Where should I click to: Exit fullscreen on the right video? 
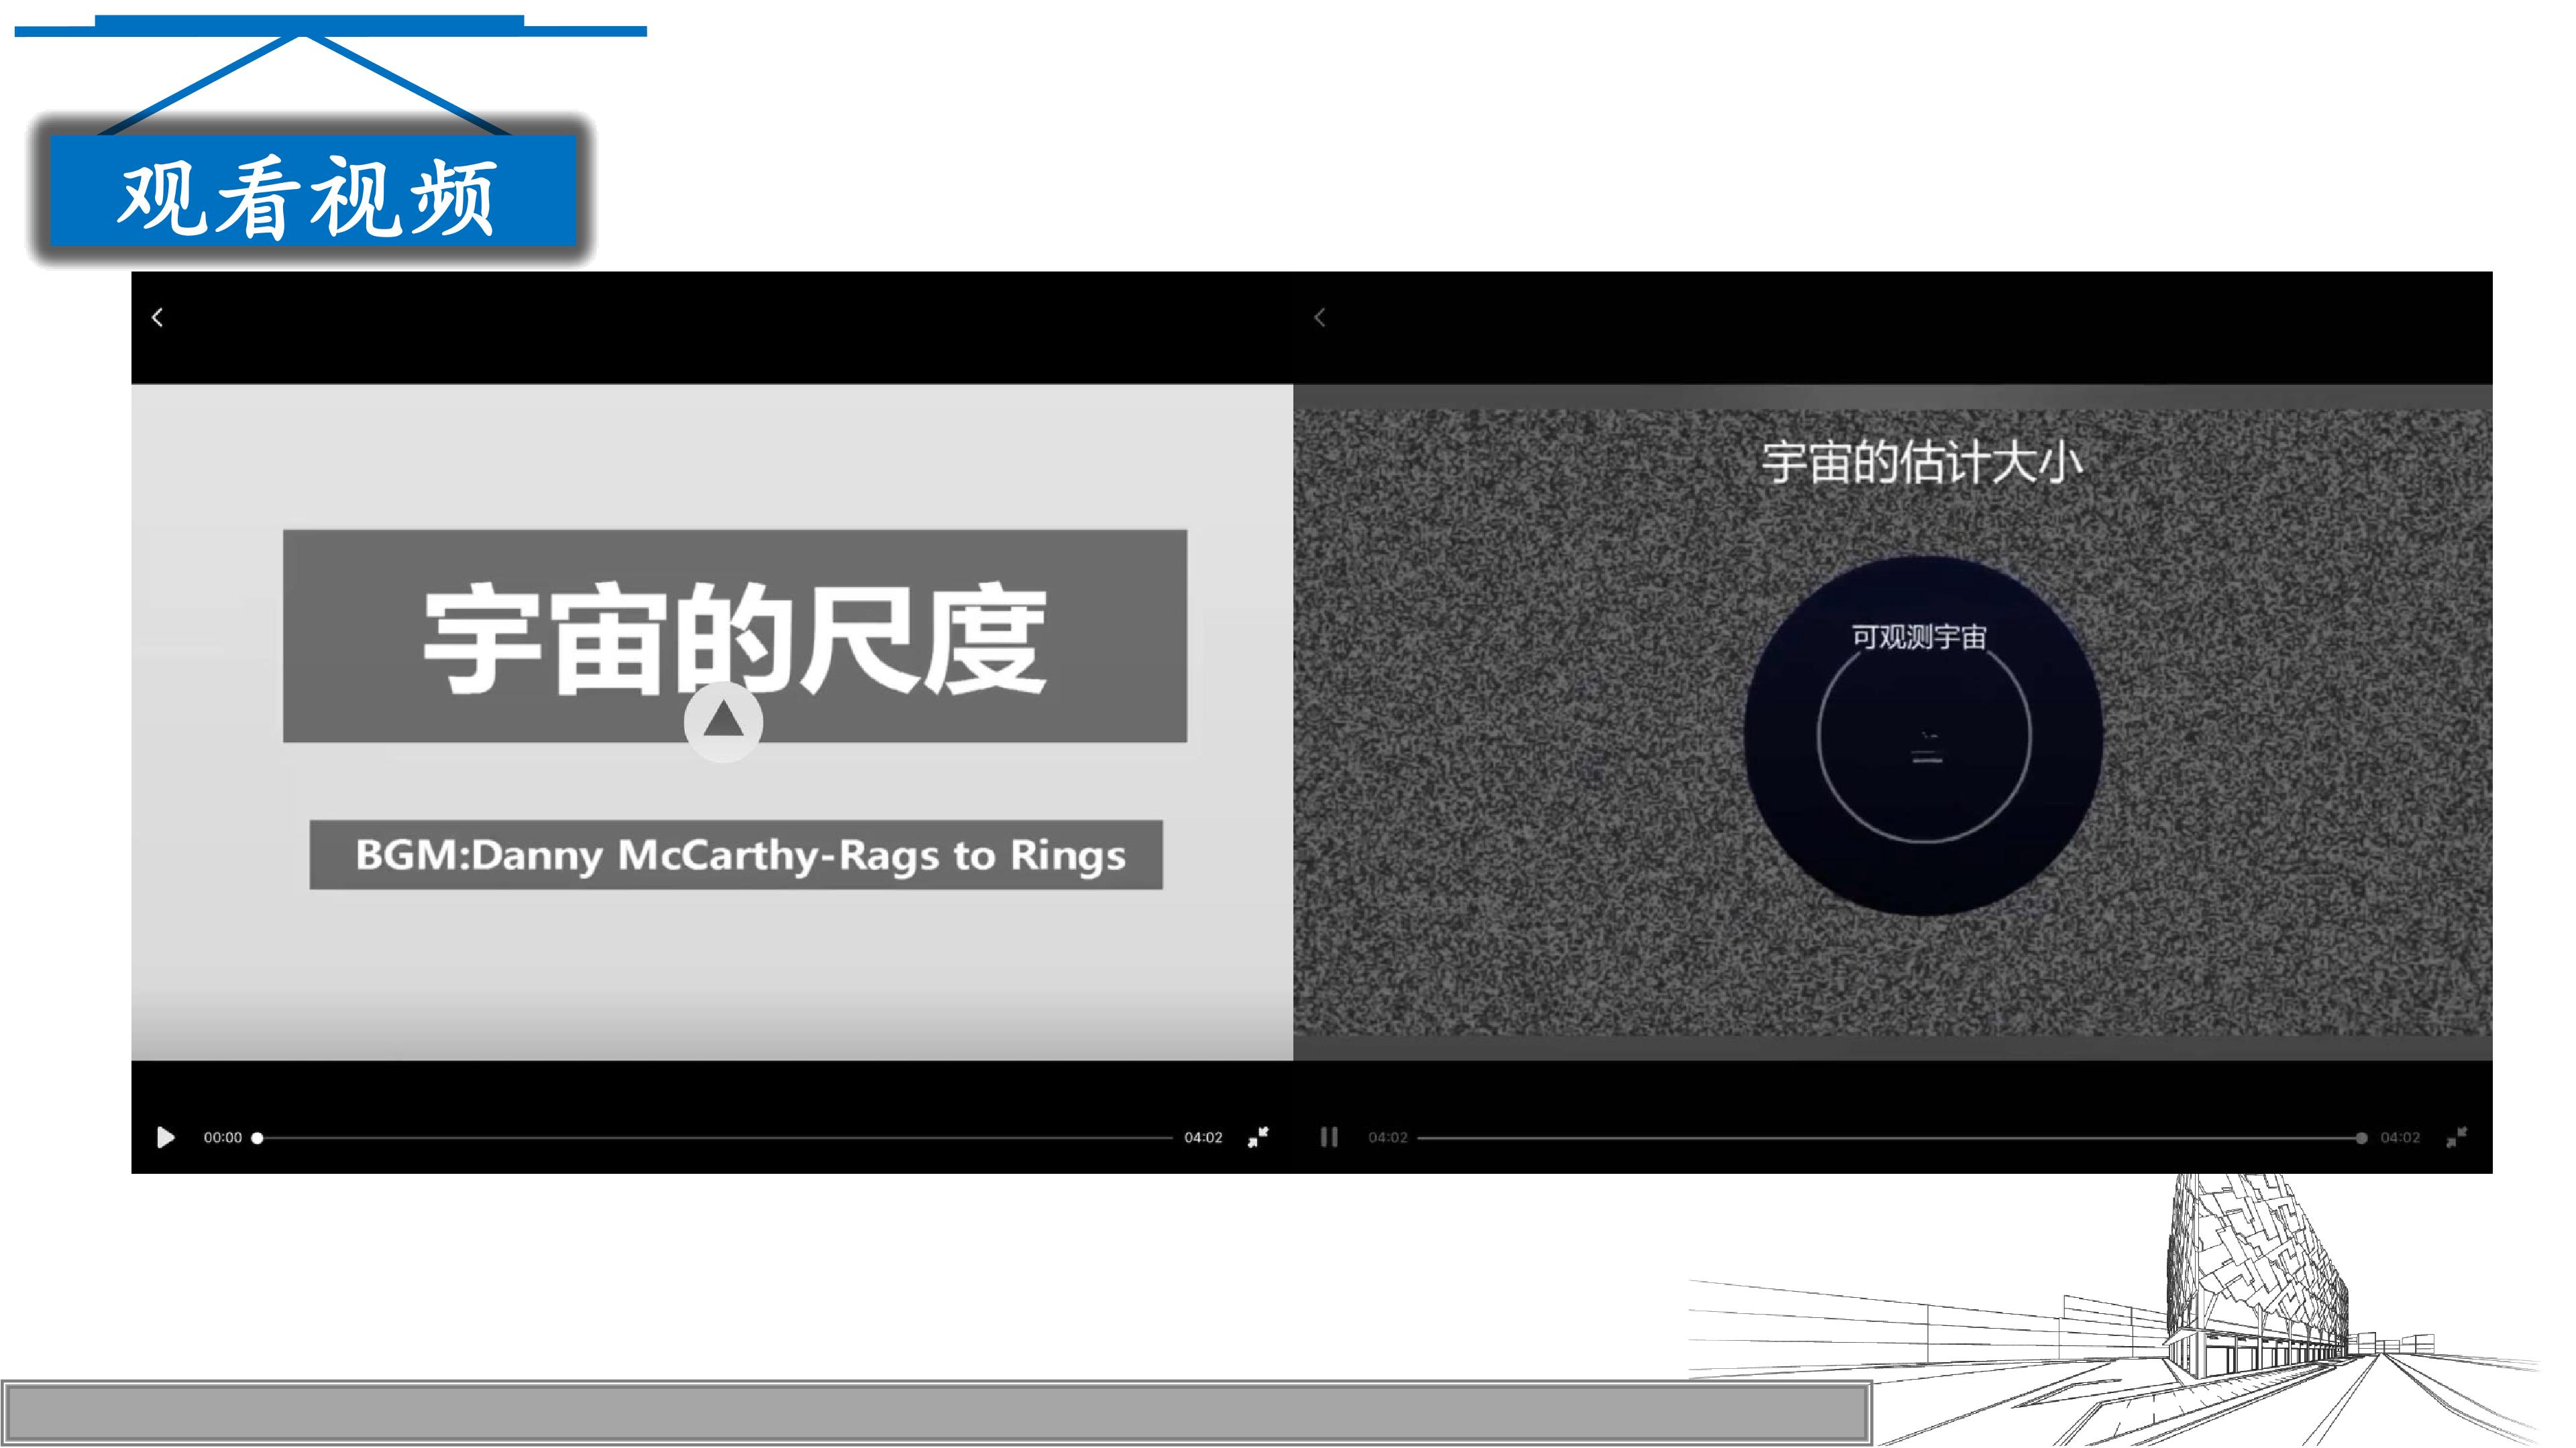(x=2457, y=1137)
